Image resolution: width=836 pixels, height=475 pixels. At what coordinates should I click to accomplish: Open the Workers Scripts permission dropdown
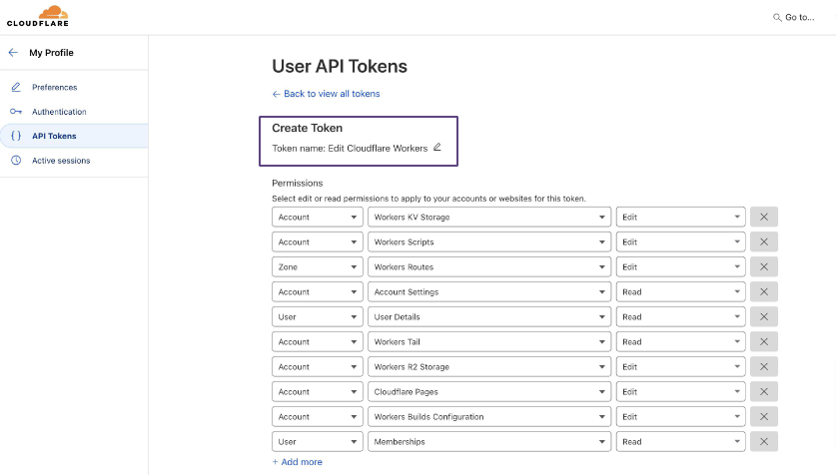pyautogui.click(x=489, y=241)
